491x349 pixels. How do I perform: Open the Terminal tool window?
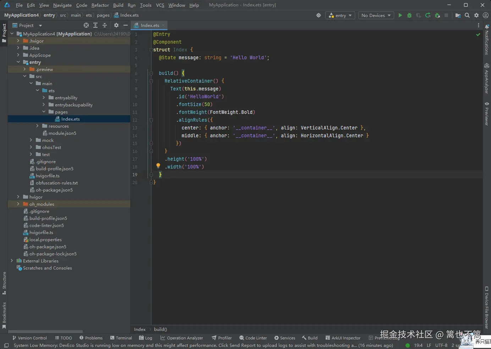(121, 338)
